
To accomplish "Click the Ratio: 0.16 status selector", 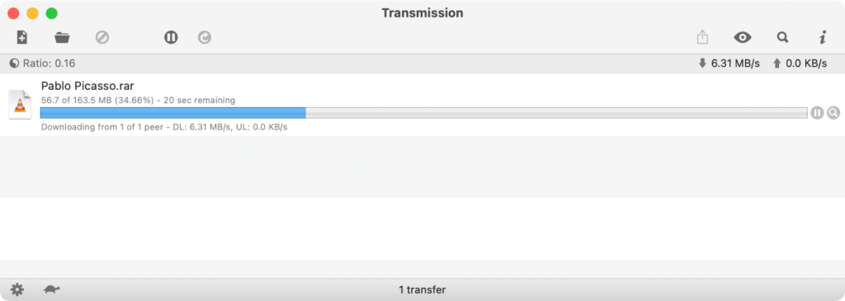I will coord(43,63).
